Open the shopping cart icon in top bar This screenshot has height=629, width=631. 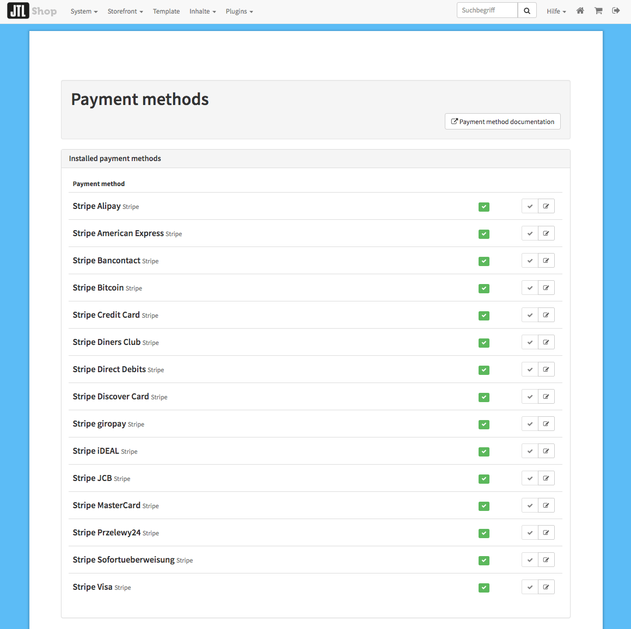click(598, 11)
